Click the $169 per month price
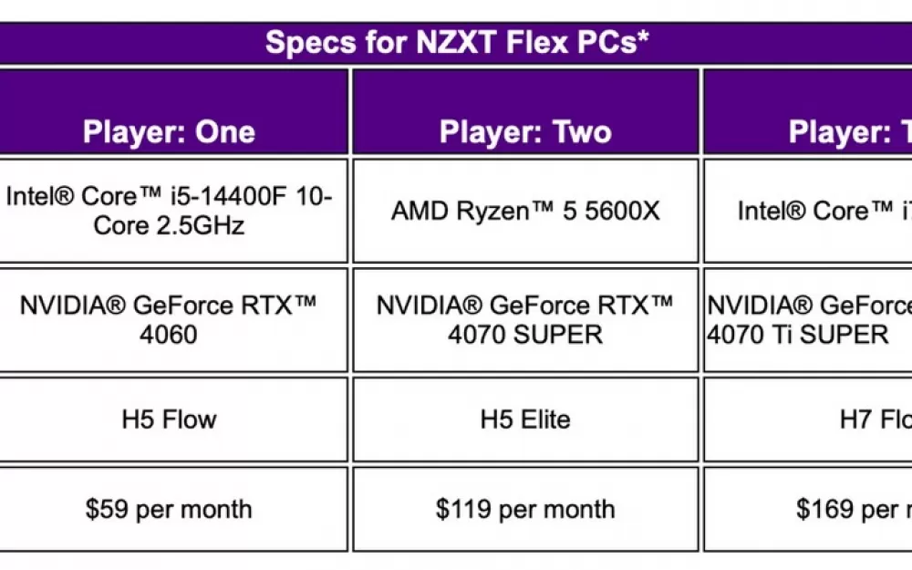This screenshot has width=912, height=570. pyautogui.click(x=854, y=509)
